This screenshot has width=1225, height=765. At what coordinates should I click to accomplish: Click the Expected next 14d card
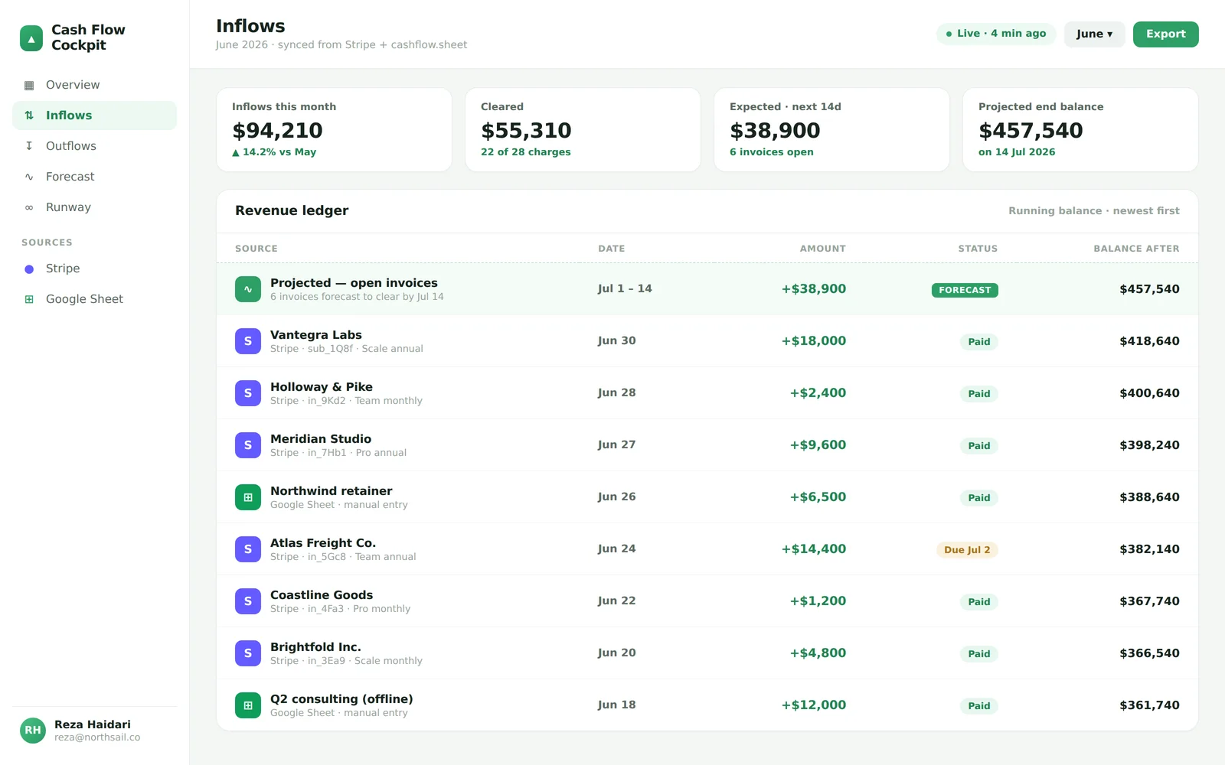831,129
